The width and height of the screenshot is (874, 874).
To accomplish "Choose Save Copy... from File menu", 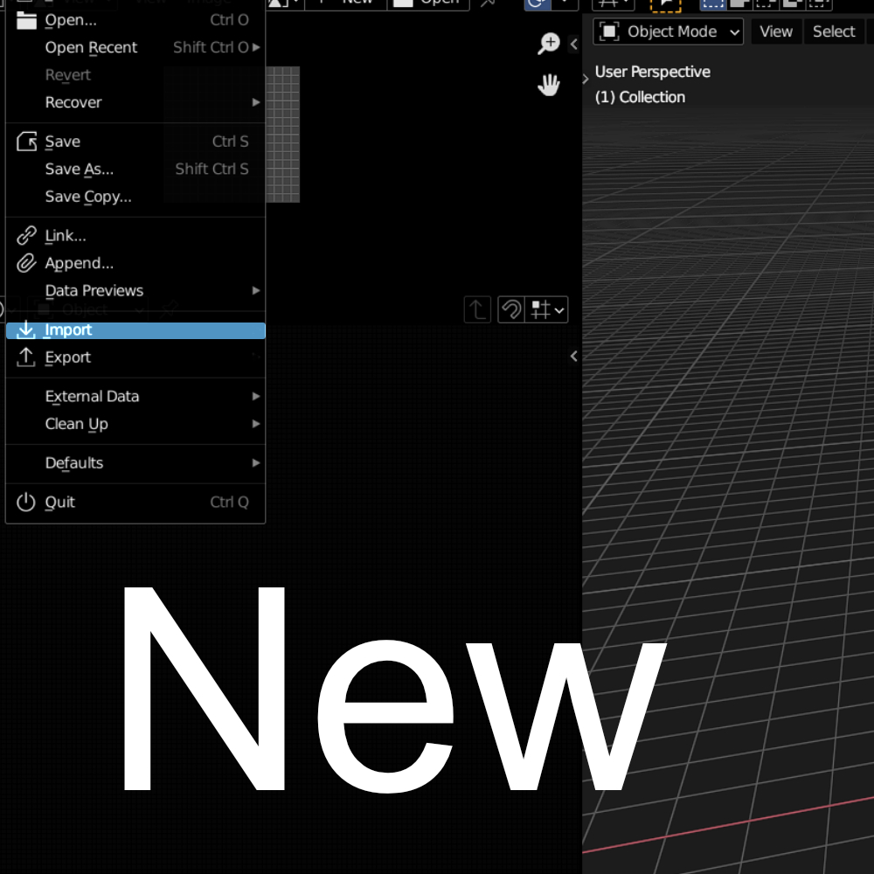I will [135, 197].
